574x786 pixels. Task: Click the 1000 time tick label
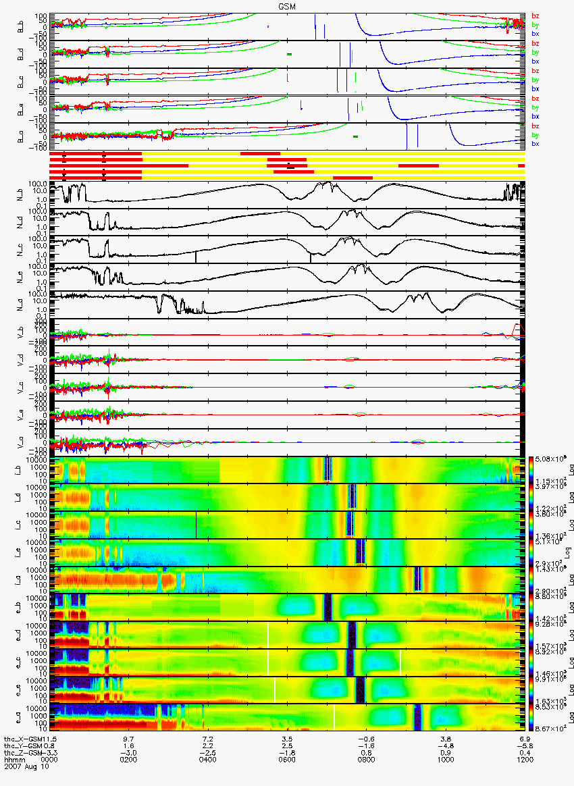(446, 760)
